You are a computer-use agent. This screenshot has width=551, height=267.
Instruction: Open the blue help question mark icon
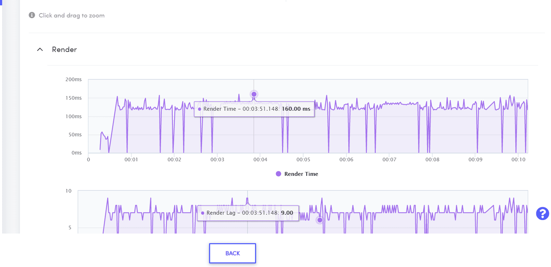[542, 214]
